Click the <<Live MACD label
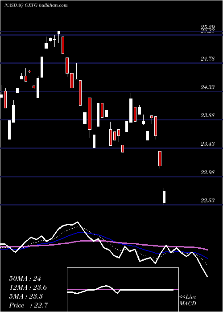This screenshot has height=312, width=223. click(188, 300)
